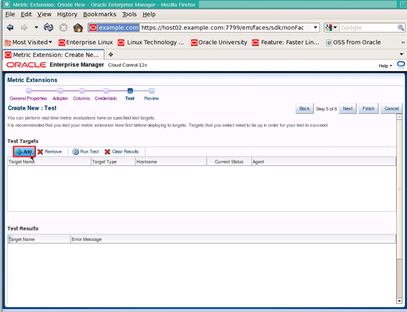Viewport: 407px width, 312px height.
Task: Click the scrollbar down arrow
Action: (x=400, y=301)
